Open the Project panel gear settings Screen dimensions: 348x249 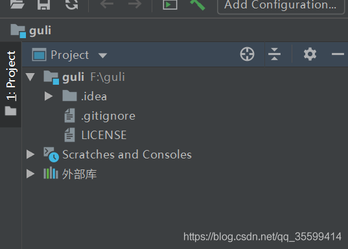(310, 54)
